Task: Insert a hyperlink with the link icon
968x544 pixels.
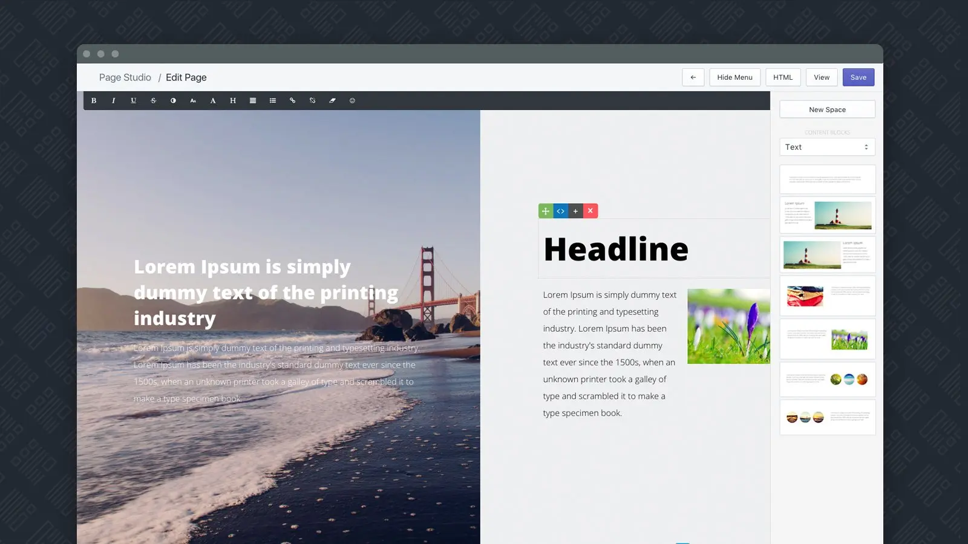Action: (x=293, y=101)
